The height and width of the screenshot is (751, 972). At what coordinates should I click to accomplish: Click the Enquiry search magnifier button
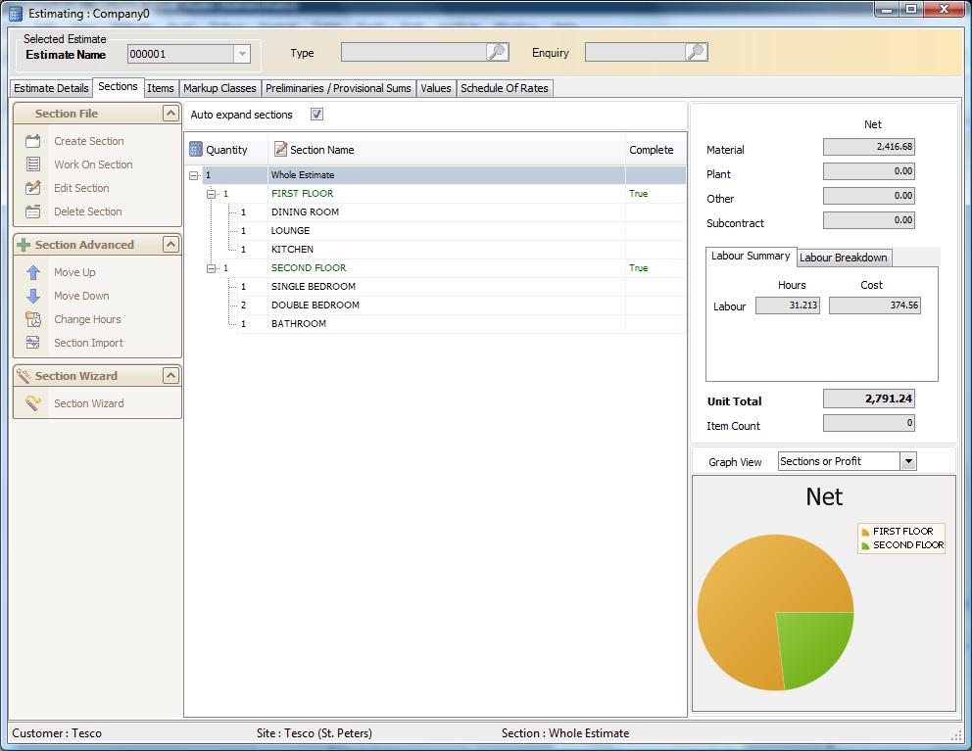(x=697, y=53)
